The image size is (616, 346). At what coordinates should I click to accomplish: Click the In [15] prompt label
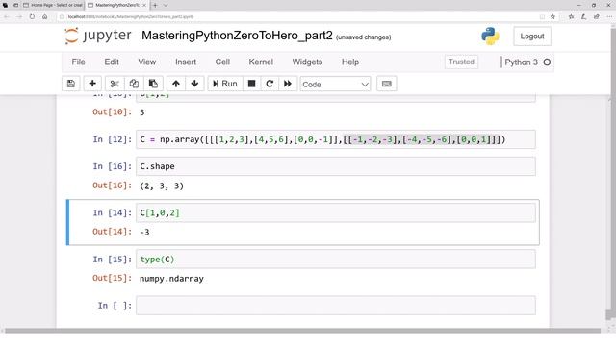[113, 259]
